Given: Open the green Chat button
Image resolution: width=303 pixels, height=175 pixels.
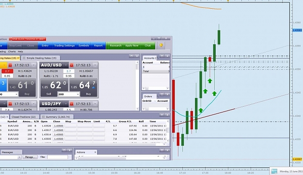Looking at the screenshot, I should 148,46.
